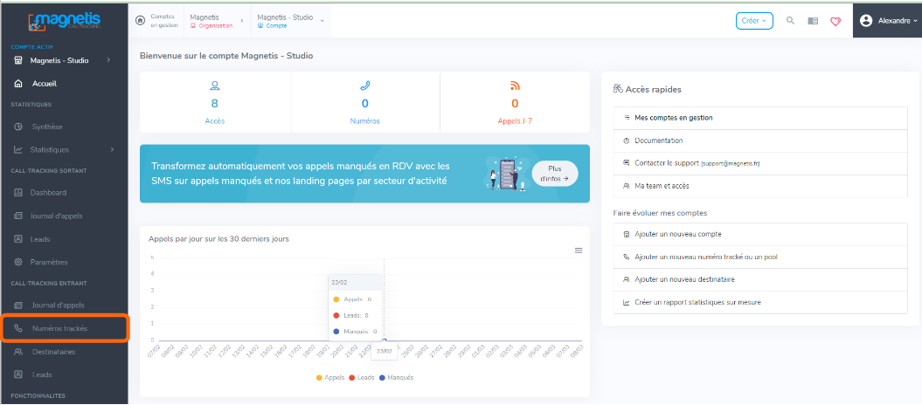Click the bicycle icon next to Accès rapides

tap(618, 89)
